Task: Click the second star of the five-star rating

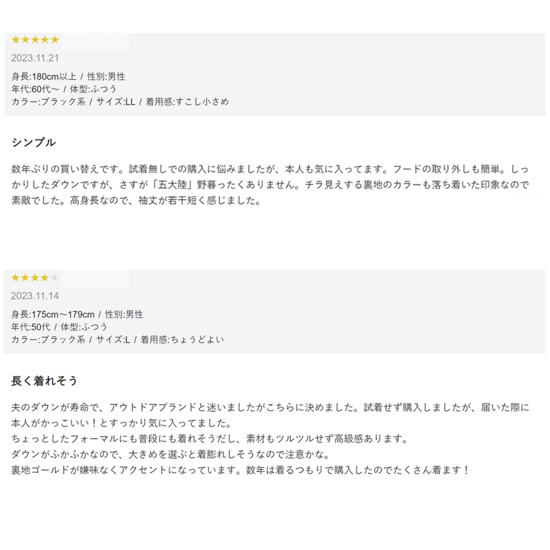Action: [x=25, y=40]
